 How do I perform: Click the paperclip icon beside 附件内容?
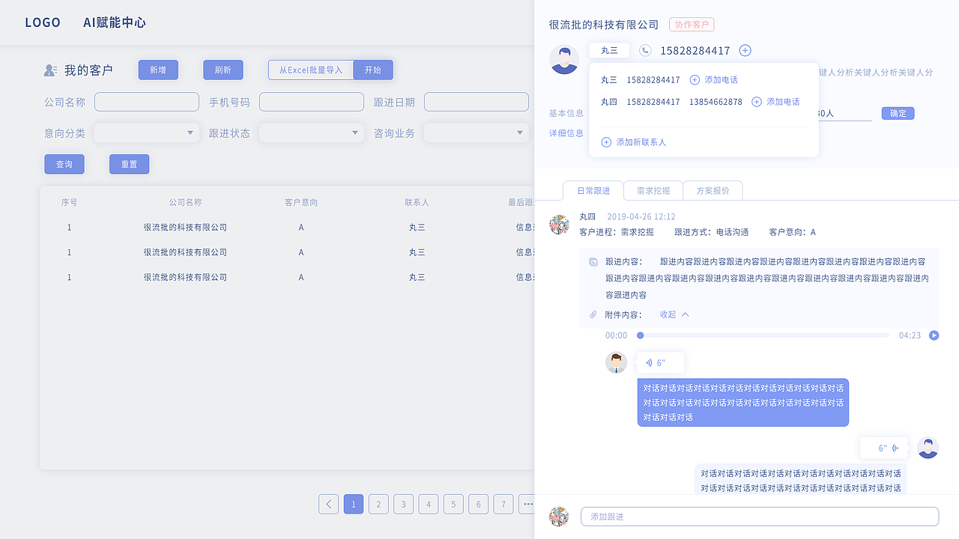click(593, 314)
